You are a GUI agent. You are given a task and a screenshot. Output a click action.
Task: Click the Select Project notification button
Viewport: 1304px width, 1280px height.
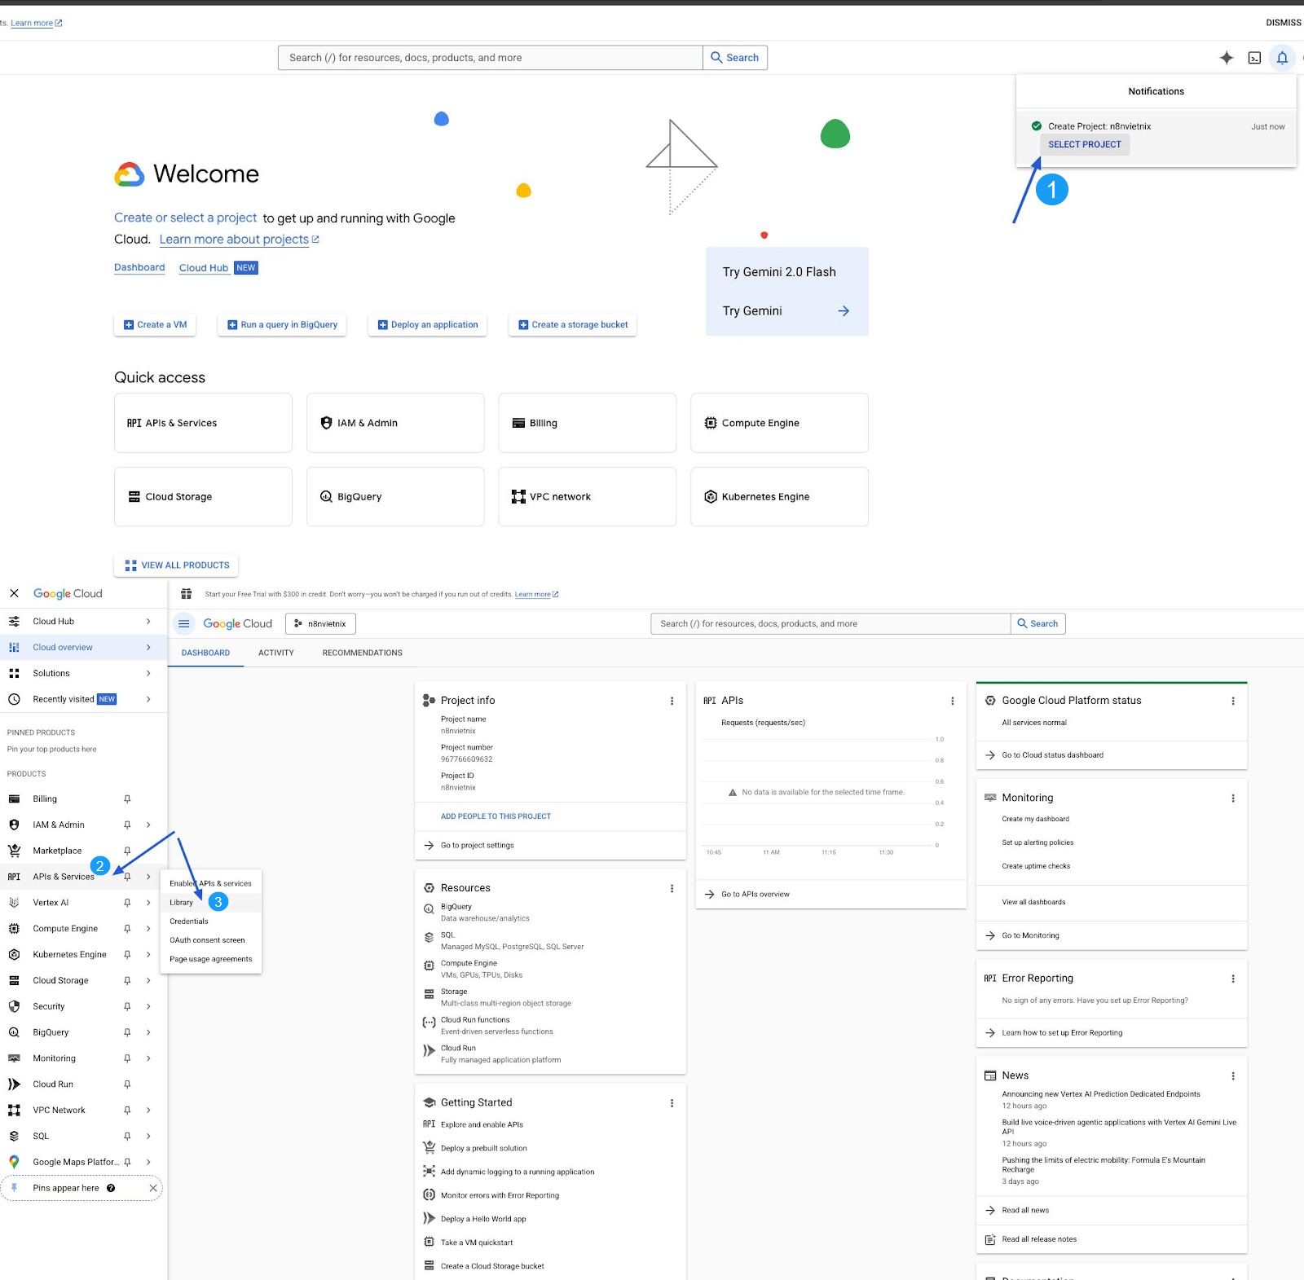(x=1084, y=145)
